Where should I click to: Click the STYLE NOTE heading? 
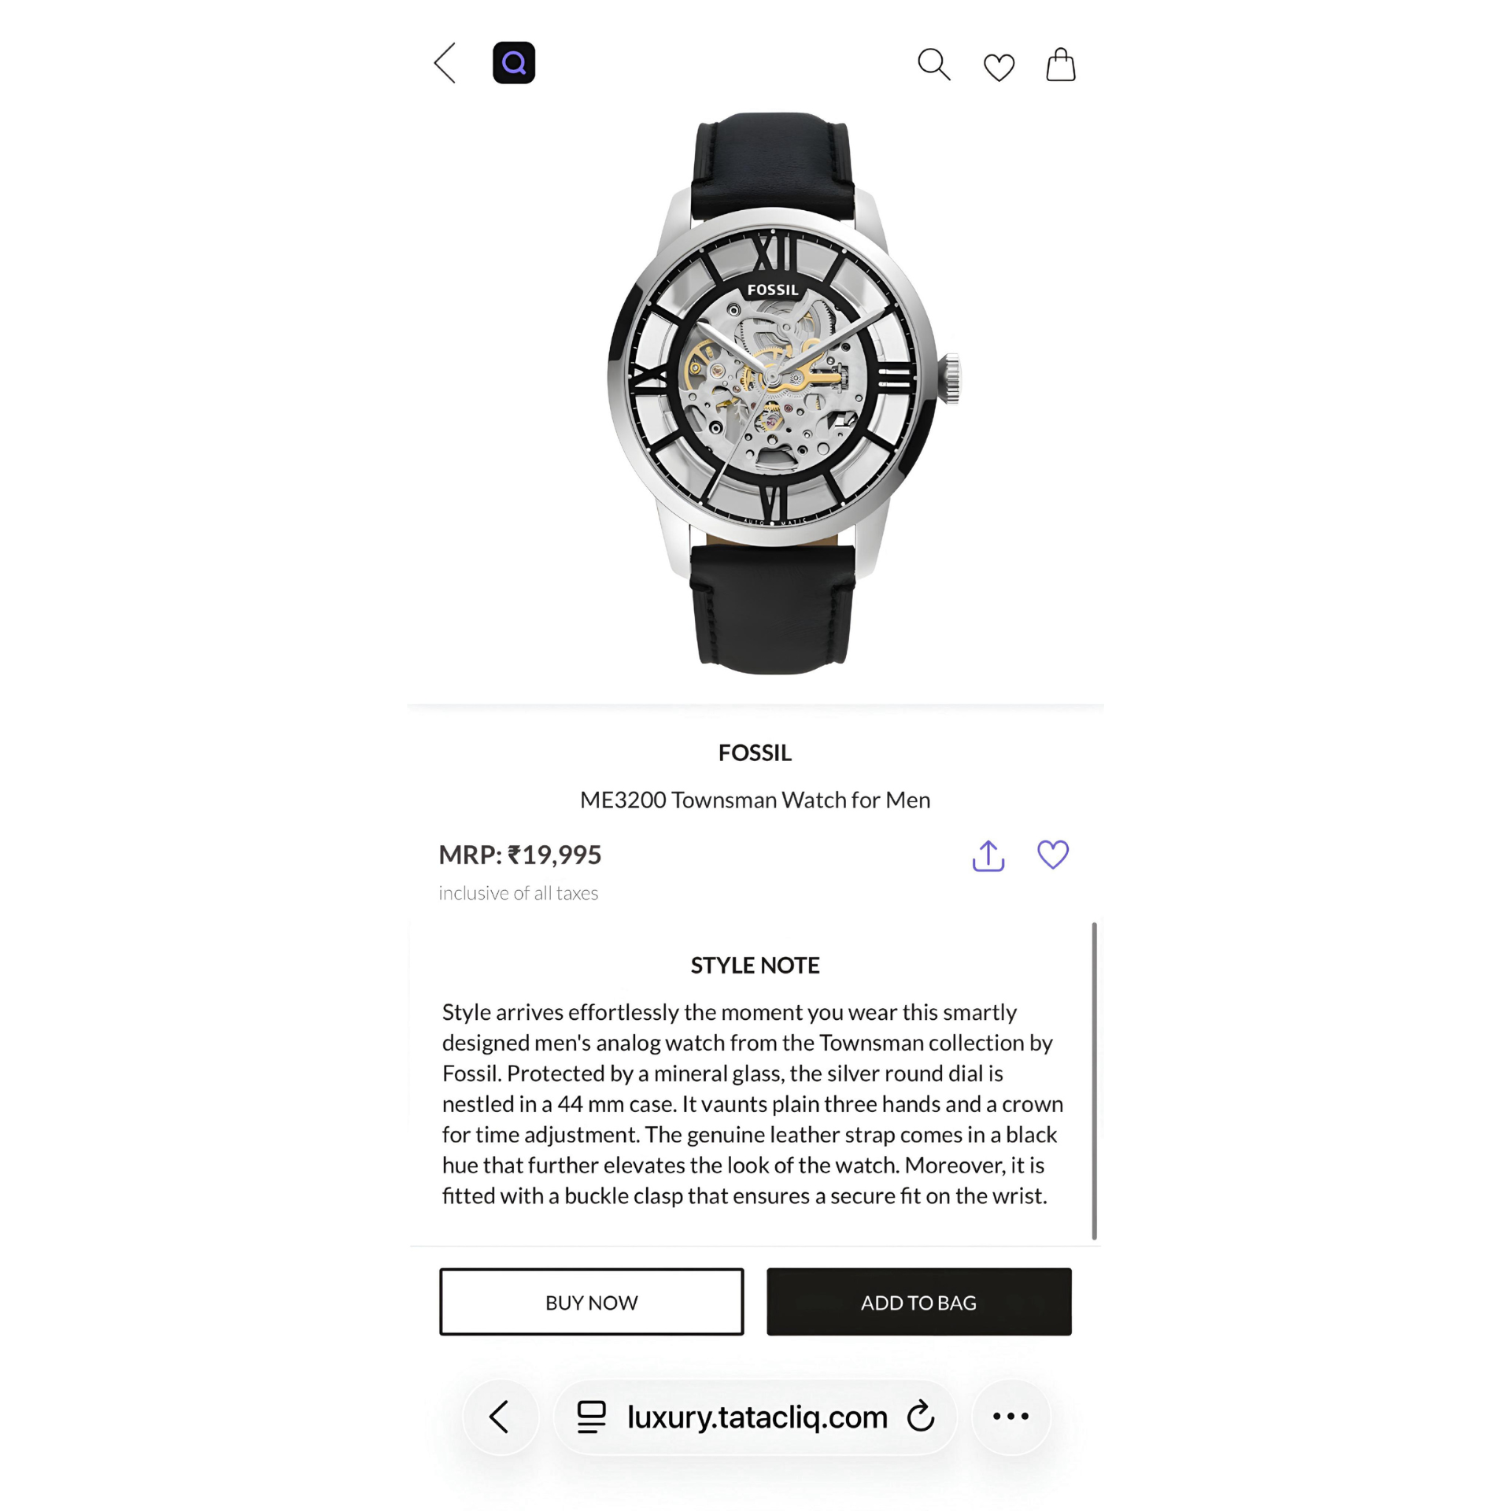(x=755, y=966)
